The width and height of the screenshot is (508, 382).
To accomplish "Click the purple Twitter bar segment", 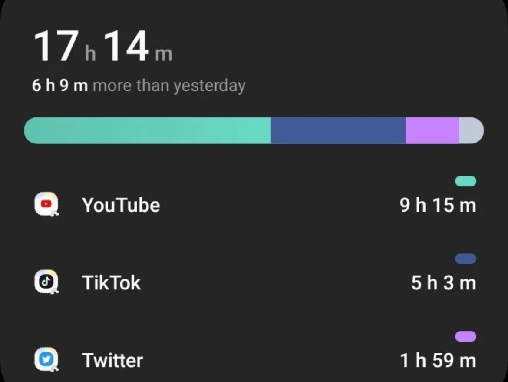I will [432, 130].
